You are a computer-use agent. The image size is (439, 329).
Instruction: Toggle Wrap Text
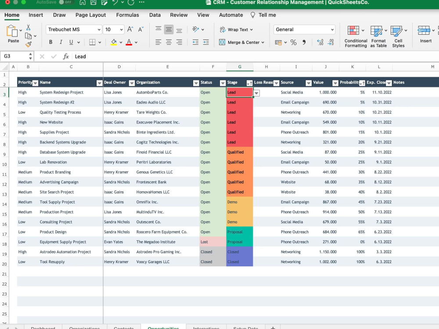click(x=236, y=29)
